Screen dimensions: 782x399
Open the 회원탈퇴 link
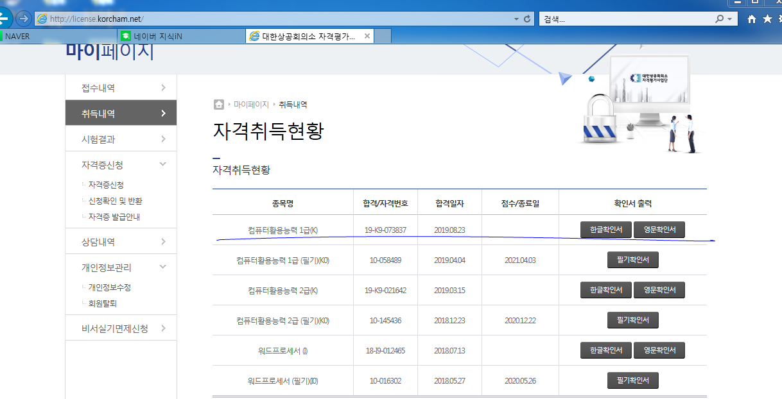[x=103, y=303]
